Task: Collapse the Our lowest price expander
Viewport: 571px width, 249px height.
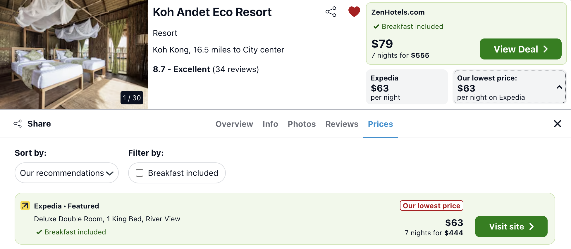Action: tap(559, 87)
